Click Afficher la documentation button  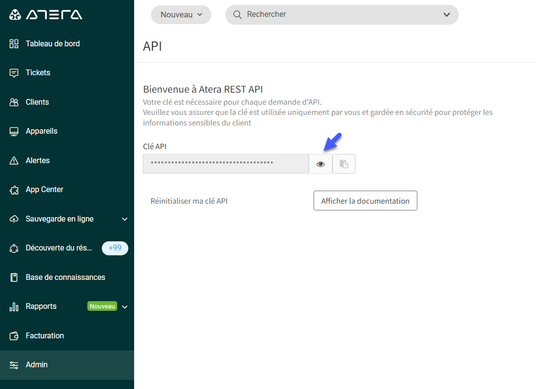365,201
